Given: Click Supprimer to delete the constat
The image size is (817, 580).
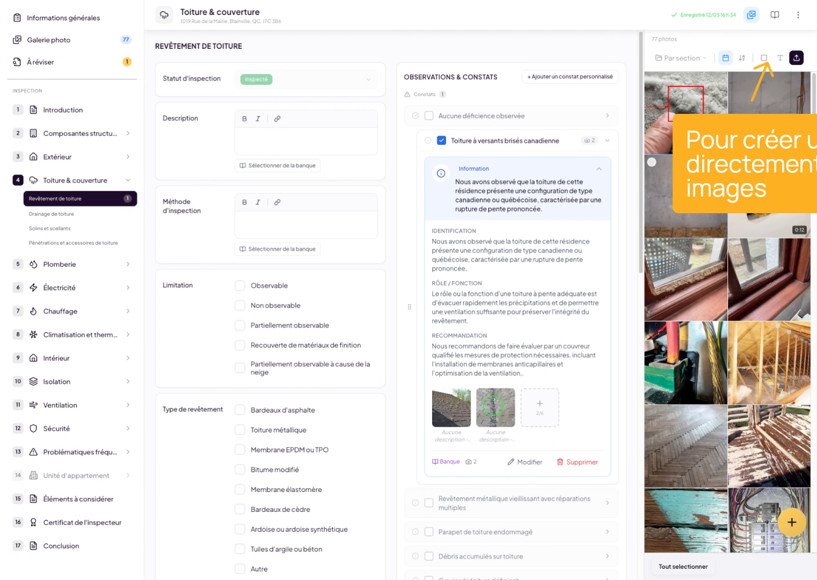Looking at the screenshot, I should tap(577, 462).
